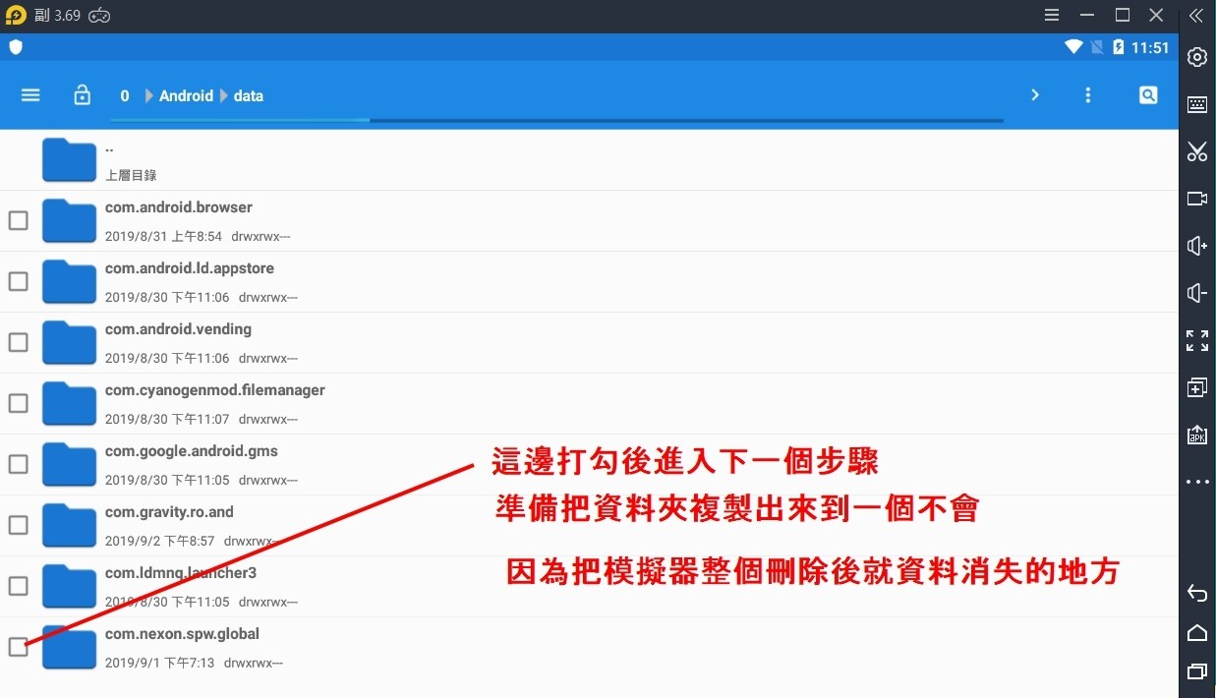This screenshot has width=1216, height=698.
Task: Open folder named com.ldmnq.launcher3
Action: tap(183, 573)
